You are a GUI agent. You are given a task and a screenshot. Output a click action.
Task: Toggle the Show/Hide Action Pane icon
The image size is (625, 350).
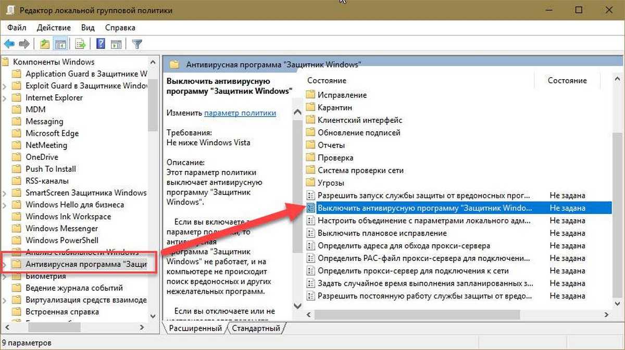coord(116,44)
